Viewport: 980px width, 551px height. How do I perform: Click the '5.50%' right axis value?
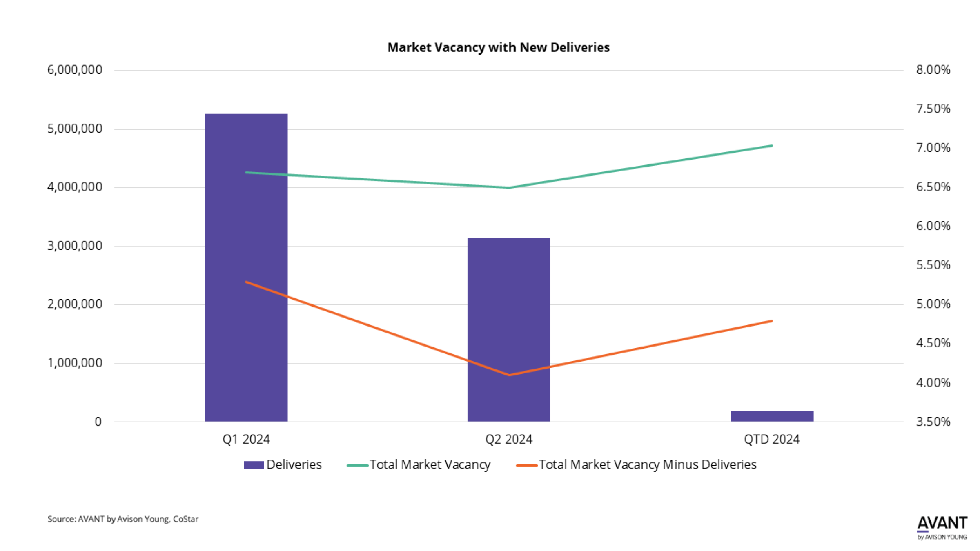[933, 265]
